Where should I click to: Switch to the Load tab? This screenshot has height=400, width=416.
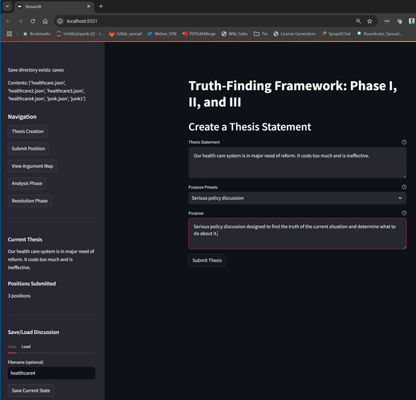pos(26,347)
